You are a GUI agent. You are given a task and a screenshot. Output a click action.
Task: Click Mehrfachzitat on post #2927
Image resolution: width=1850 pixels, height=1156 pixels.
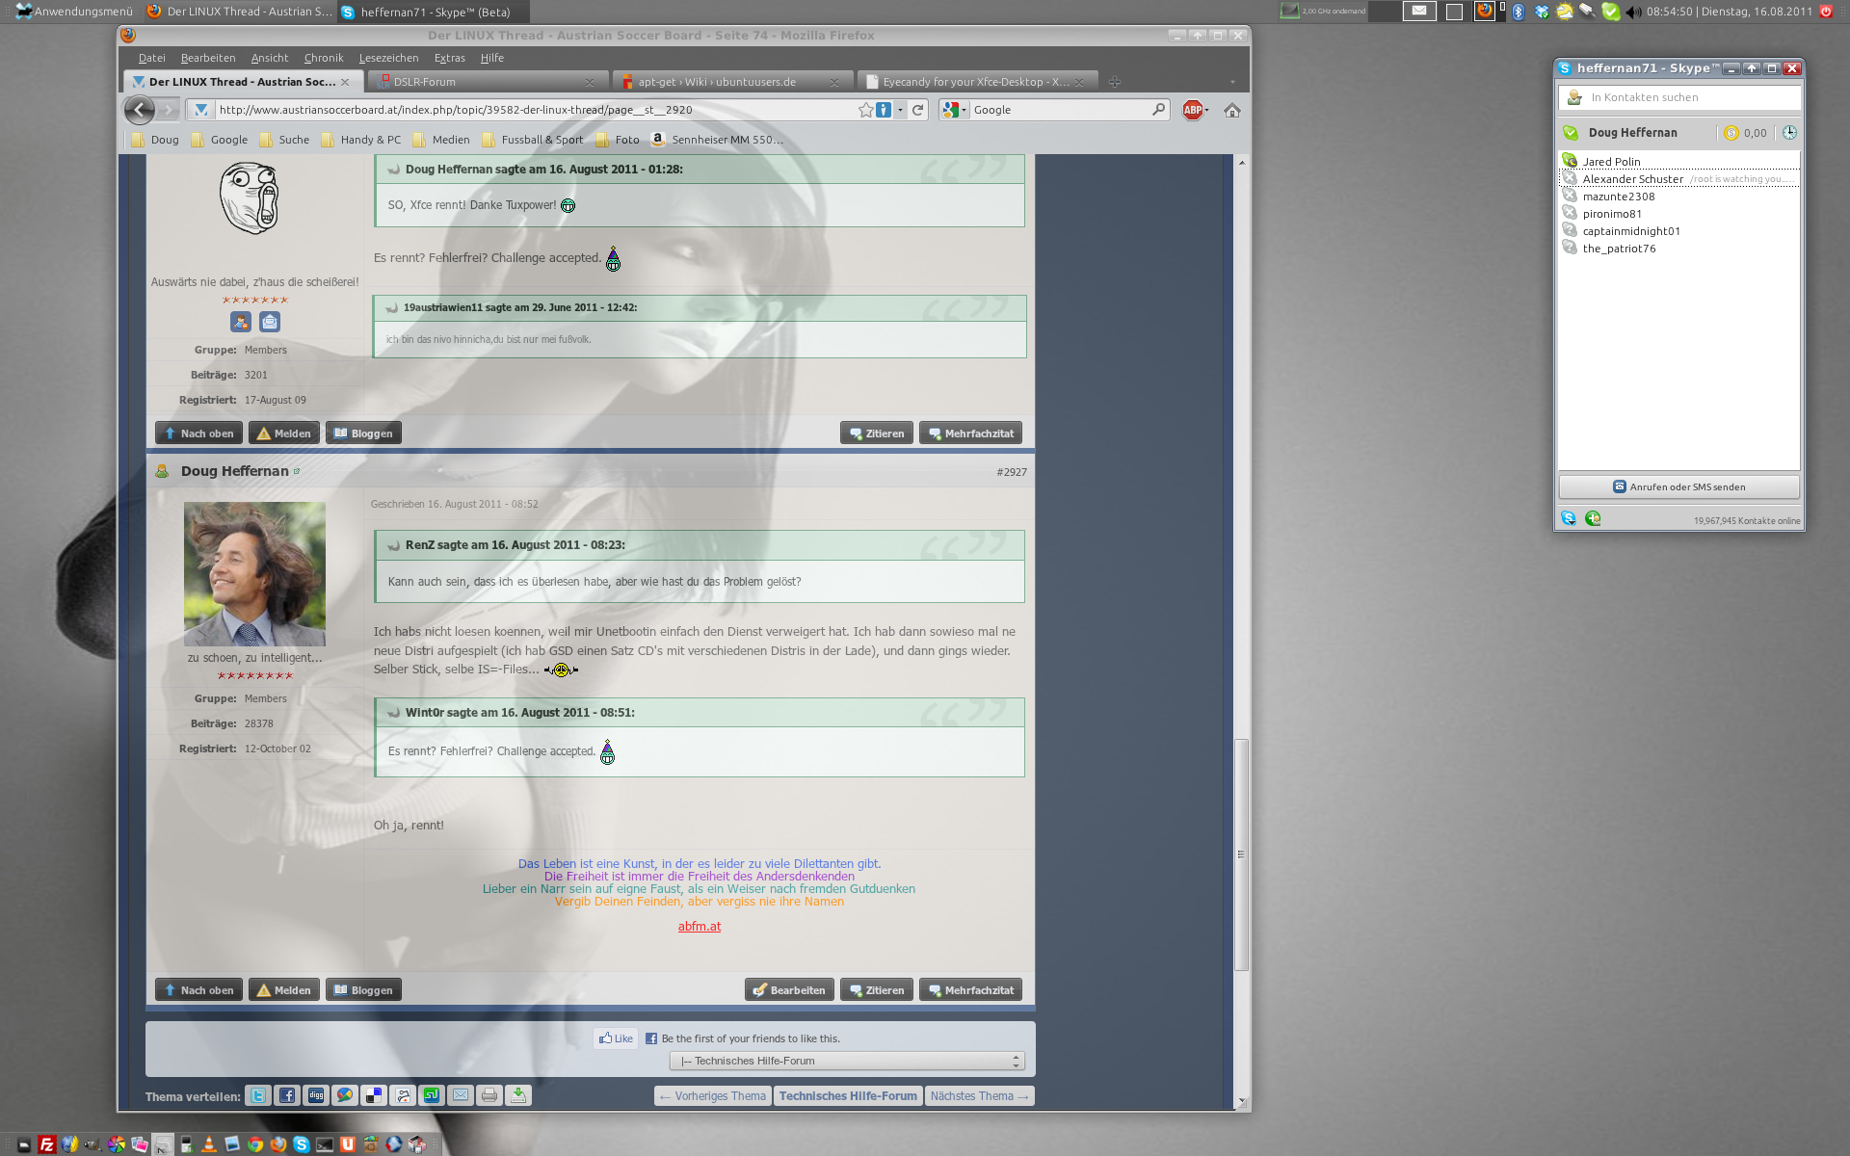970,989
